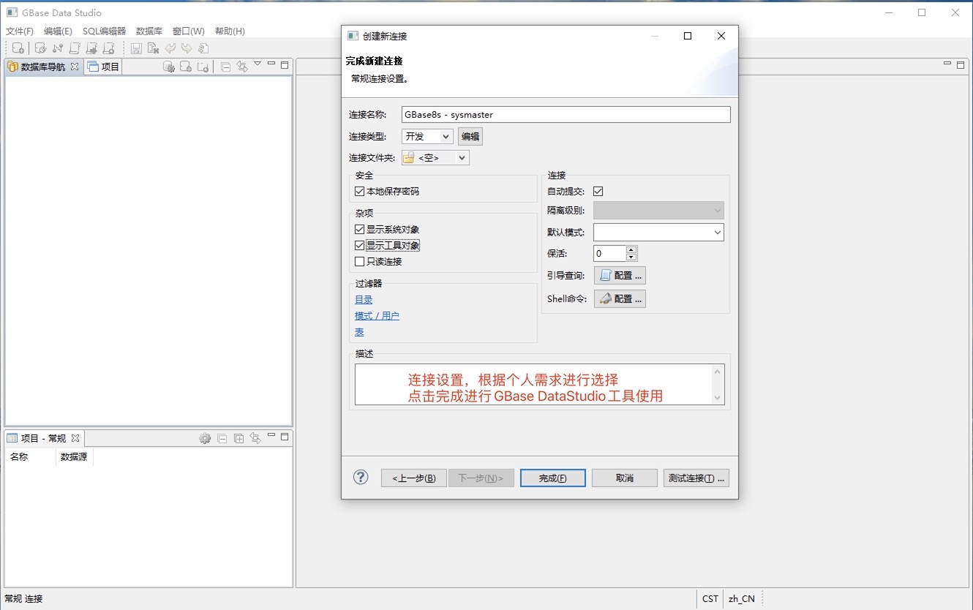The image size is (973, 610).
Task: Click the 连接名称 field with GBase8s - sysmaster
Action: [x=566, y=114]
